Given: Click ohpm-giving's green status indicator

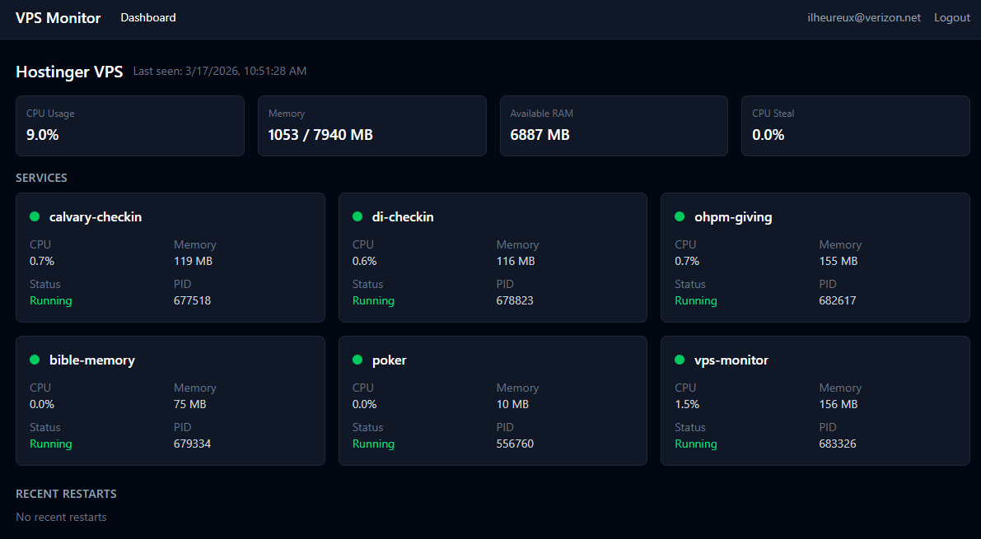Looking at the screenshot, I should tap(680, 216).
